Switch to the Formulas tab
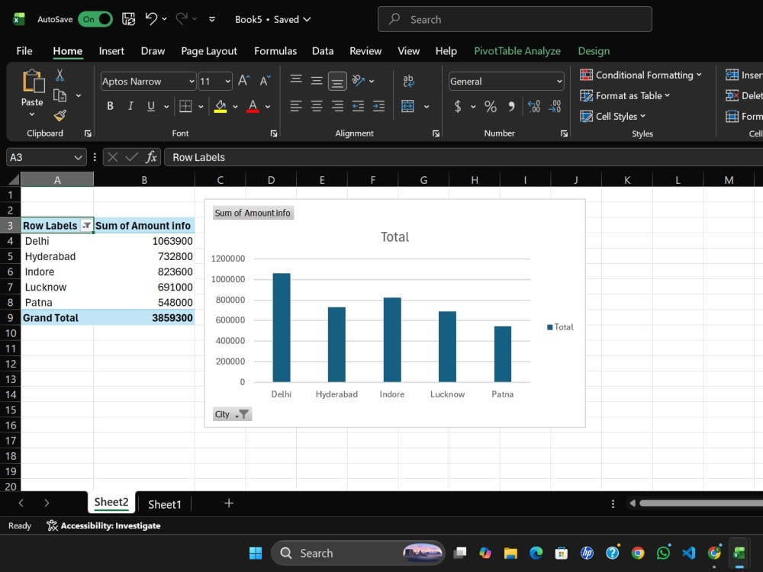 tap(275, 51)
